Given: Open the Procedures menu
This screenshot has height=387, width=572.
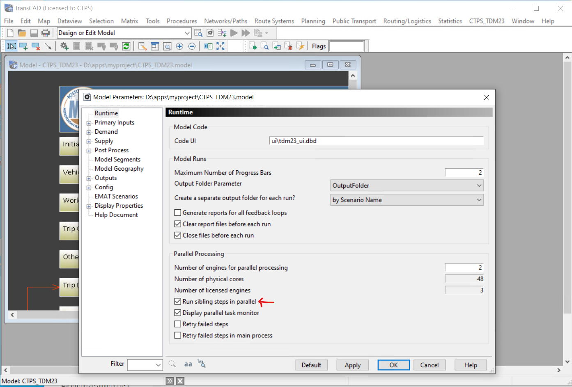Looking at the screenshot, I should 182,21.
